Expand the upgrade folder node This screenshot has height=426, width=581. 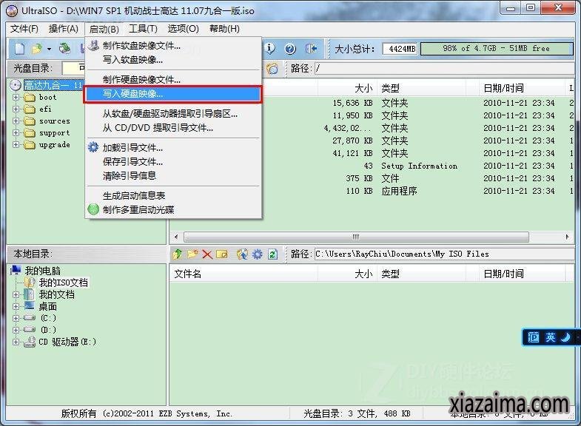[x=16, y=145]
